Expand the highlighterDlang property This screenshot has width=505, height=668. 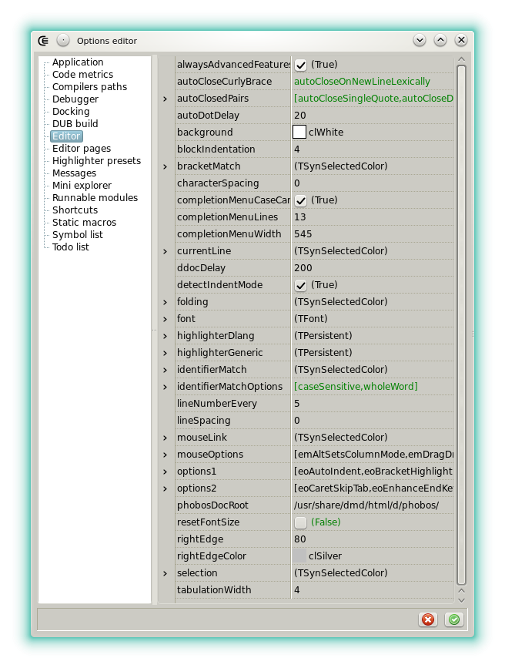[165, 336]
